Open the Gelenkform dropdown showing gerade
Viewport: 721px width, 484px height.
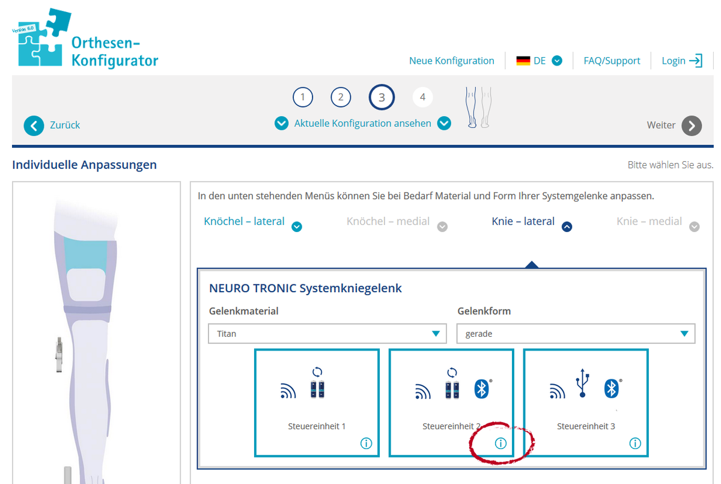(x=576, y=334)
